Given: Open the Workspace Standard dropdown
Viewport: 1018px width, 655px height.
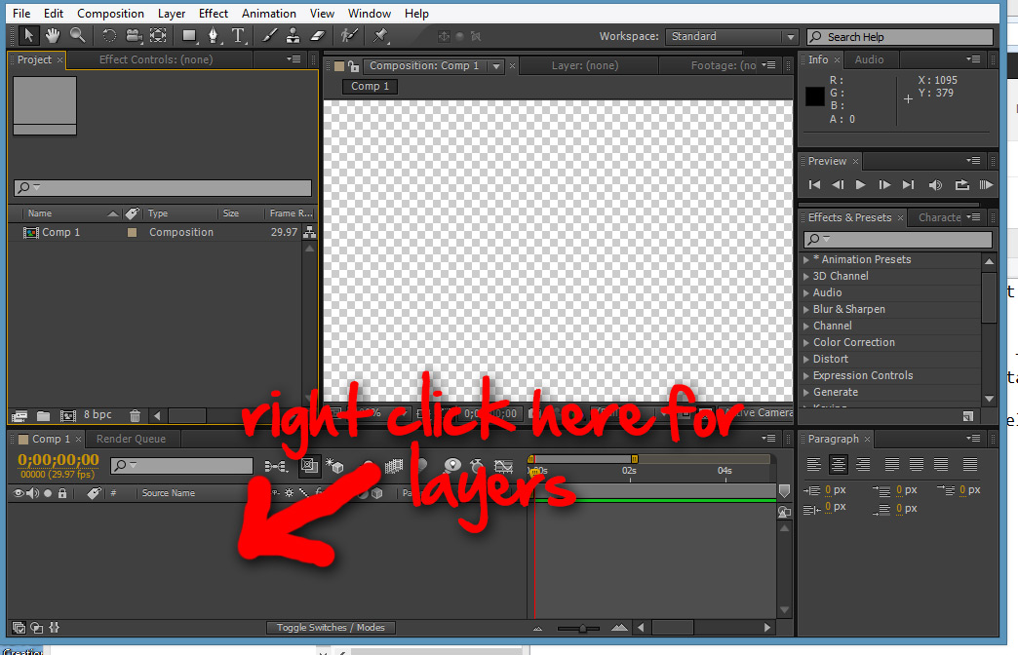Looking at the screenshot, I should [731, 36].
